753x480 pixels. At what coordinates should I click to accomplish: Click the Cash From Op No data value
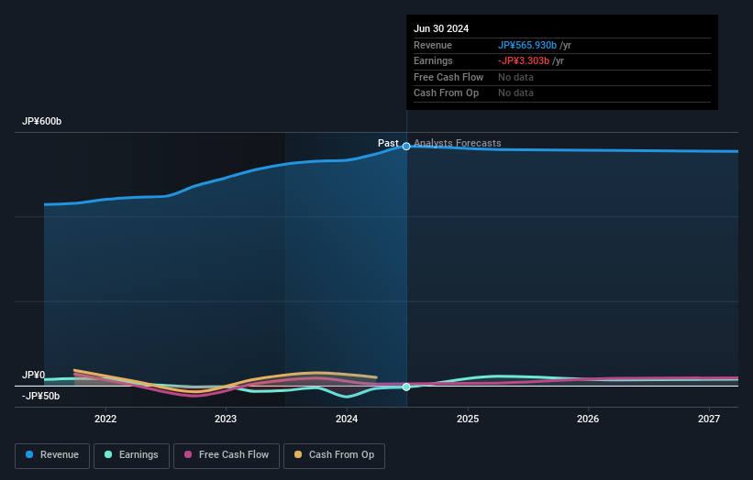click(x=515, y=93)
